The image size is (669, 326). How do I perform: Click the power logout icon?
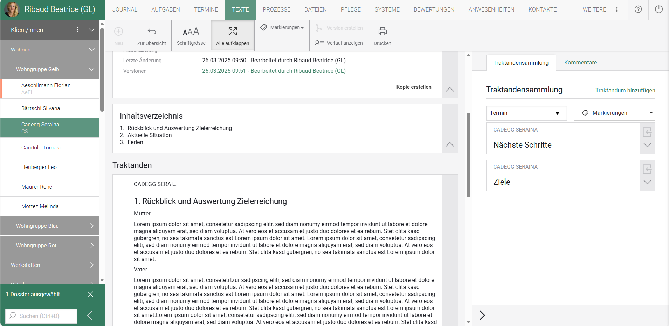[x=658, y=9]
